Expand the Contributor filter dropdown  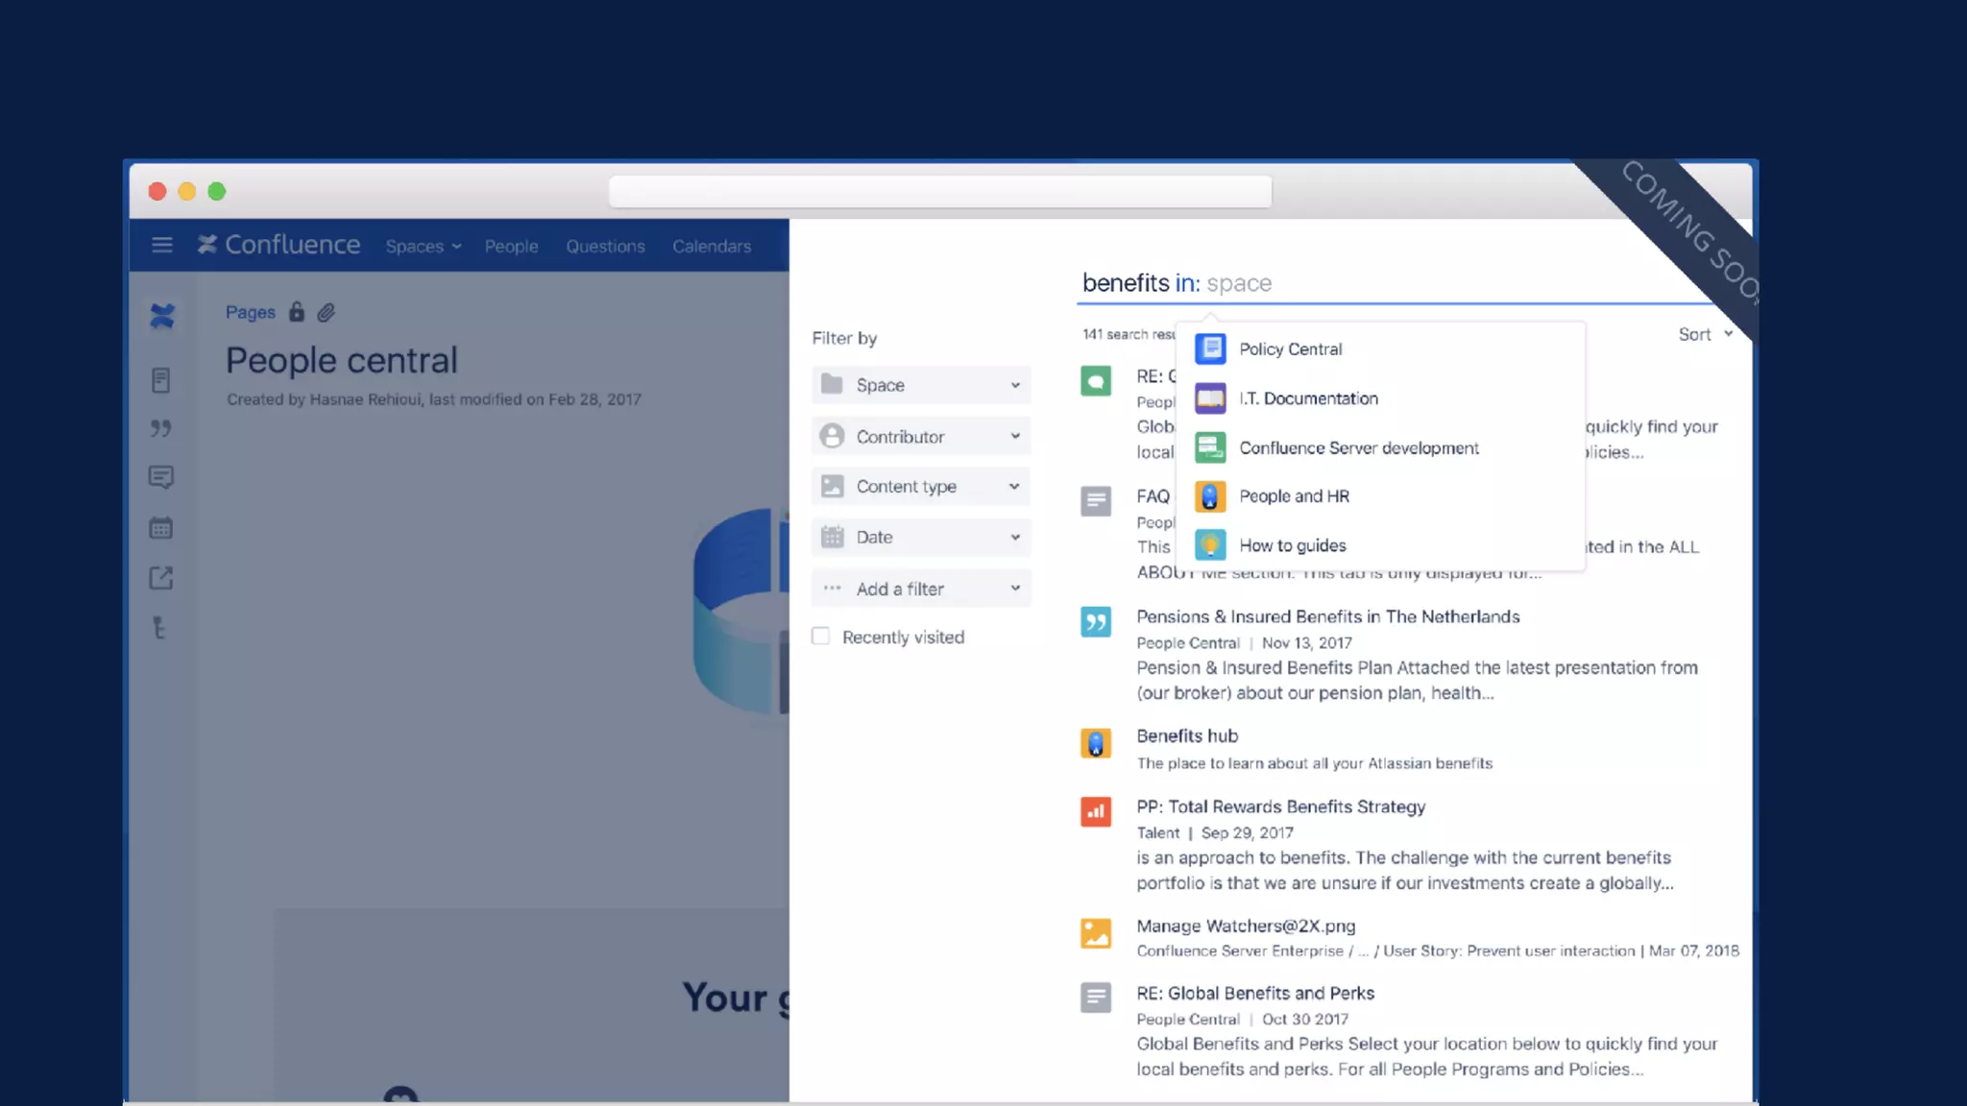point(920,437)
